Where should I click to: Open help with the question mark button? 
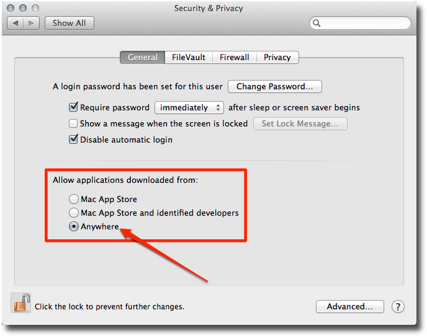pos(398,306)
